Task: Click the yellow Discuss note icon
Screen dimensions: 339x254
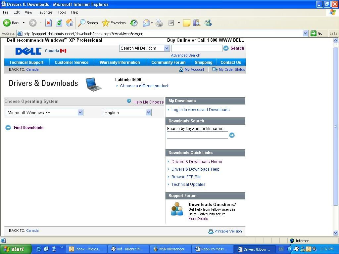Action: coord(187,23)
